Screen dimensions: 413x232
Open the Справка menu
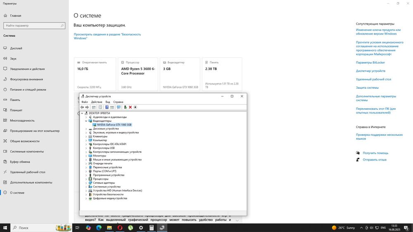click(118, 102)
